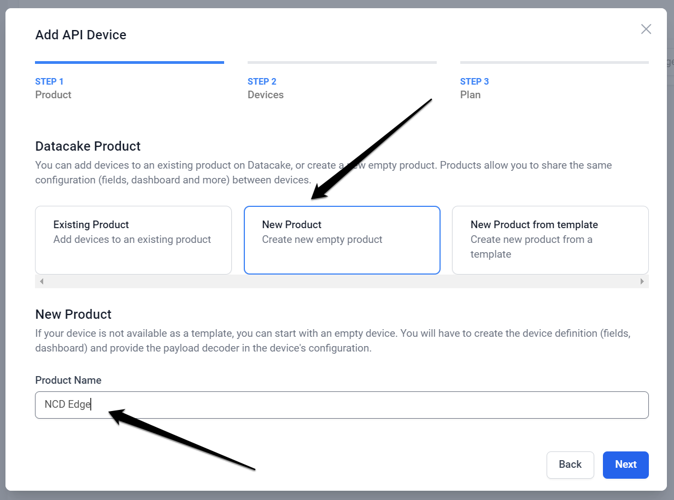Click the Back button
The height and width of the screenshot is (500, 674).
[x=570, y=465]
